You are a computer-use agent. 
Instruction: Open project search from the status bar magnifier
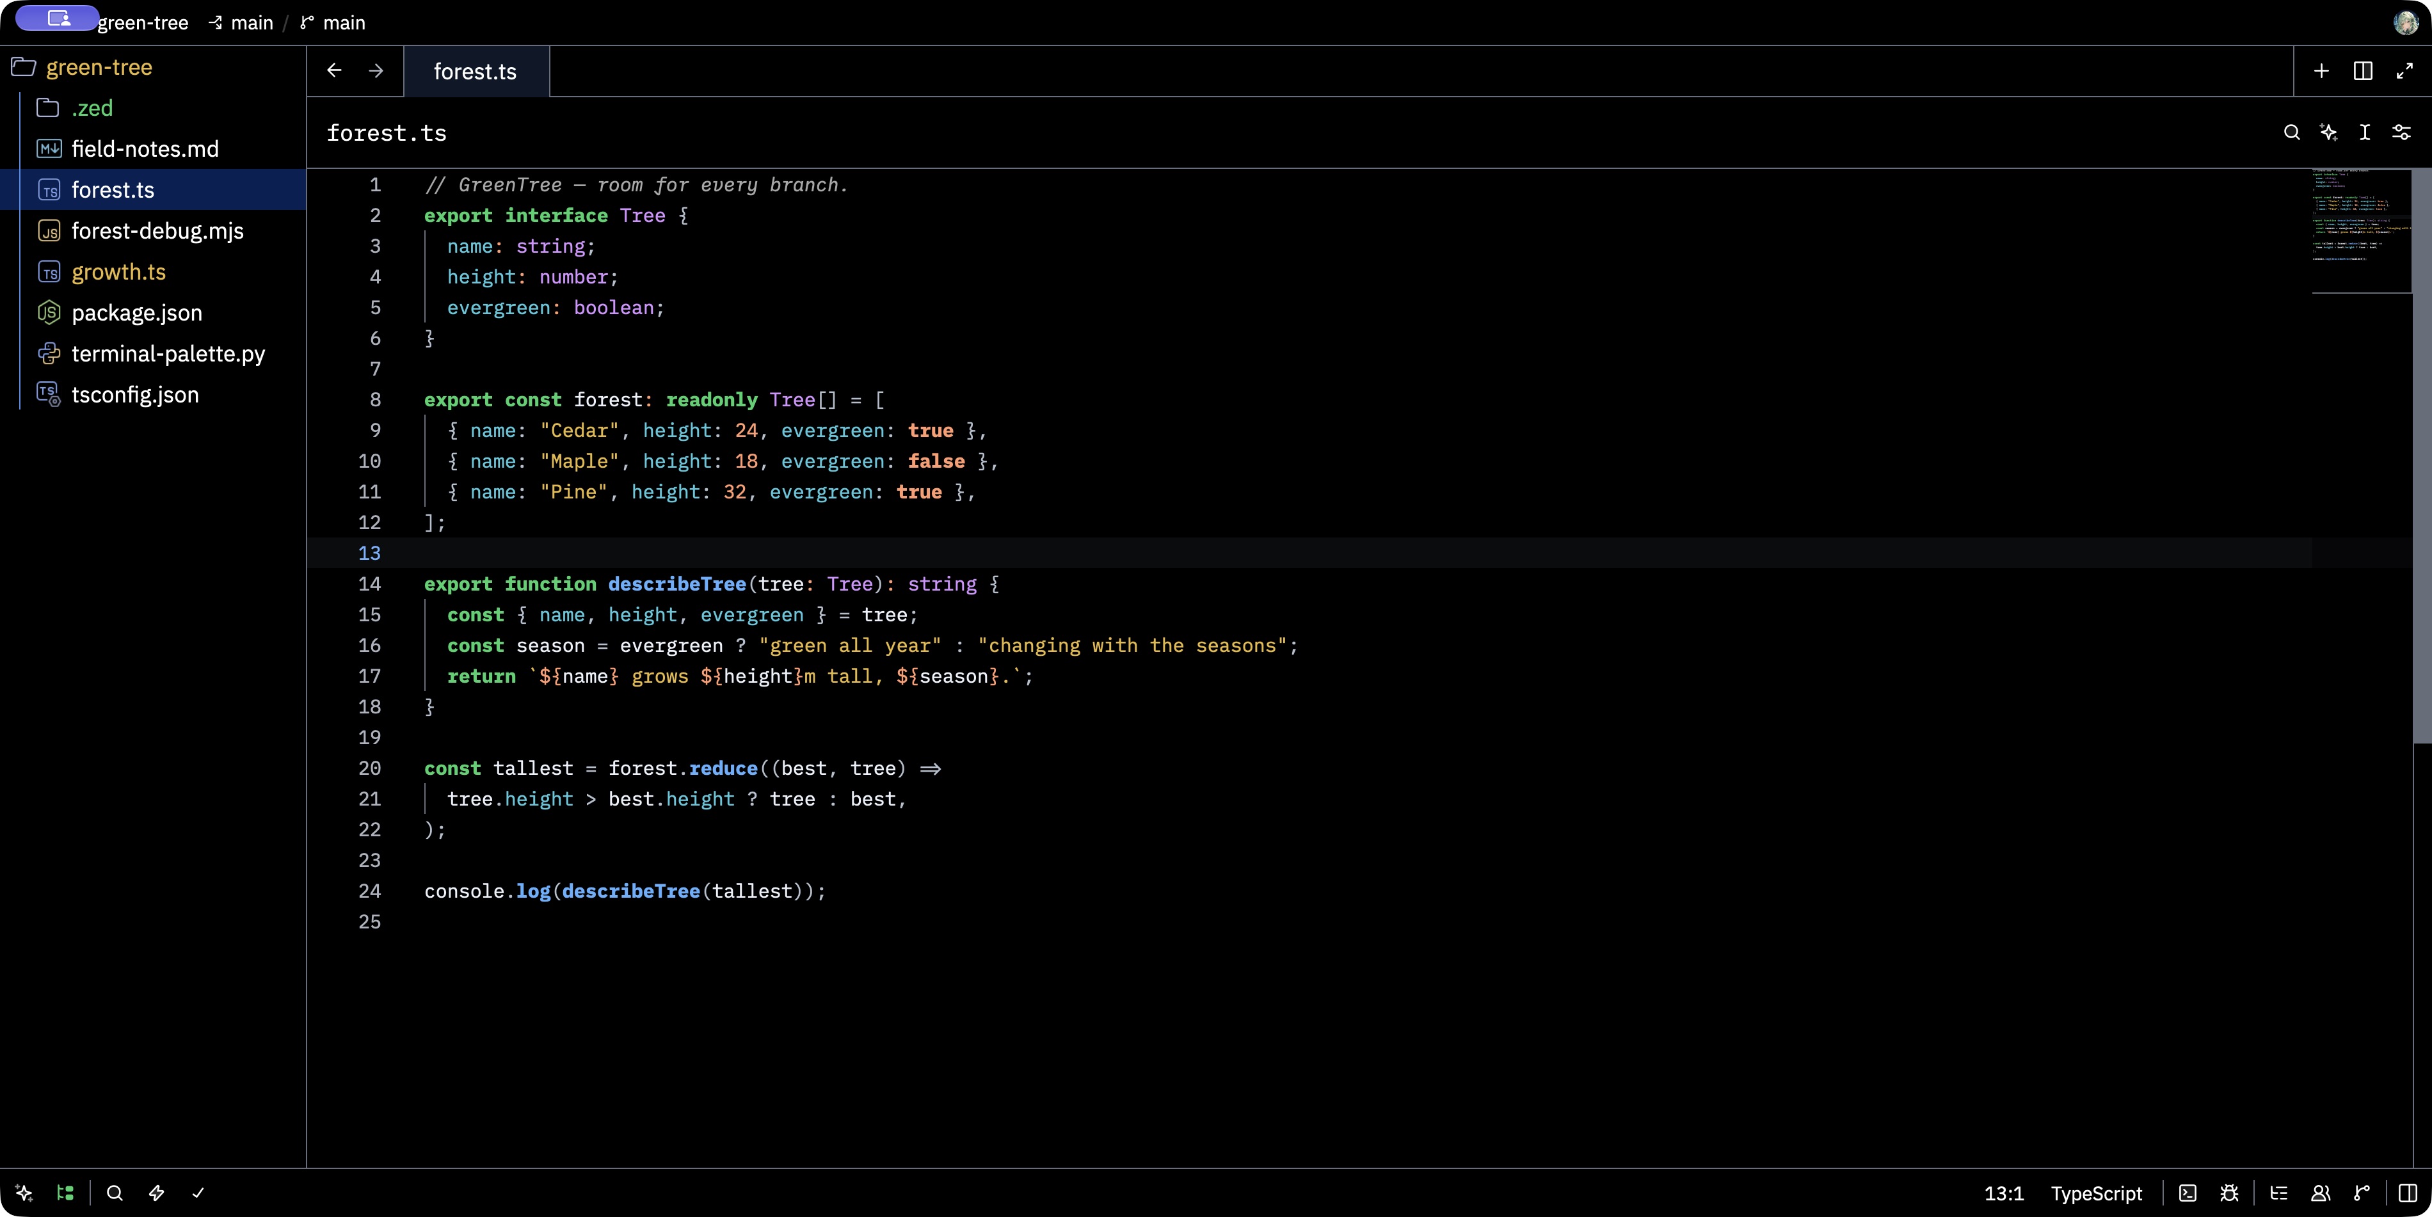pos(115,1193)
